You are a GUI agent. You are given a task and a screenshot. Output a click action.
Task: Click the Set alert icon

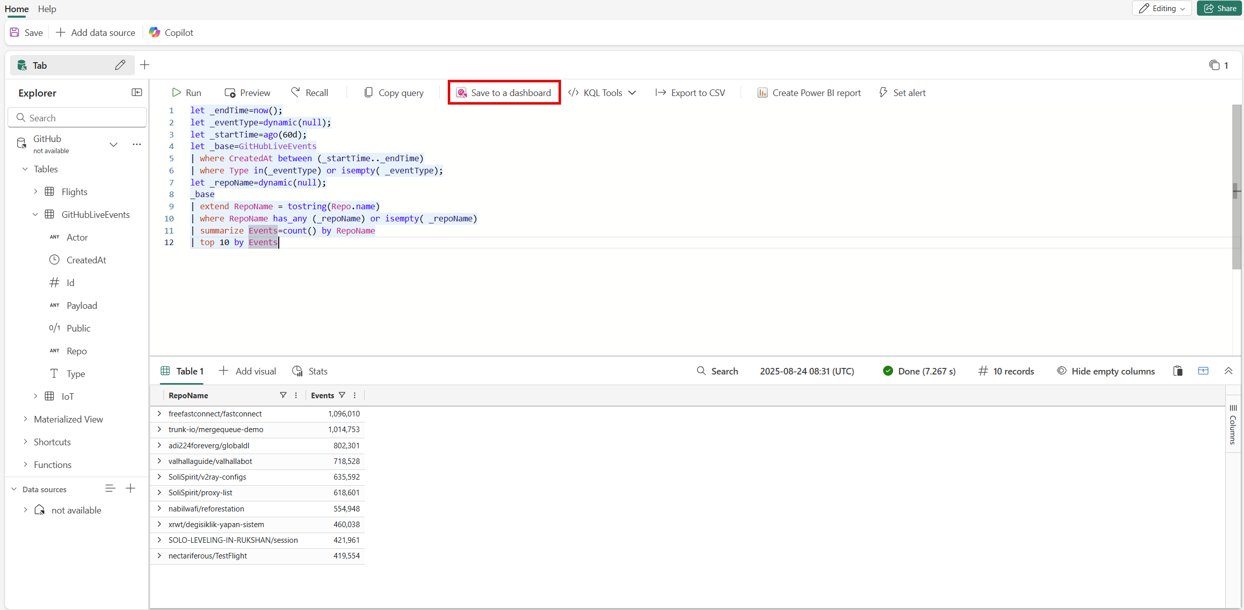coord(883,92)
